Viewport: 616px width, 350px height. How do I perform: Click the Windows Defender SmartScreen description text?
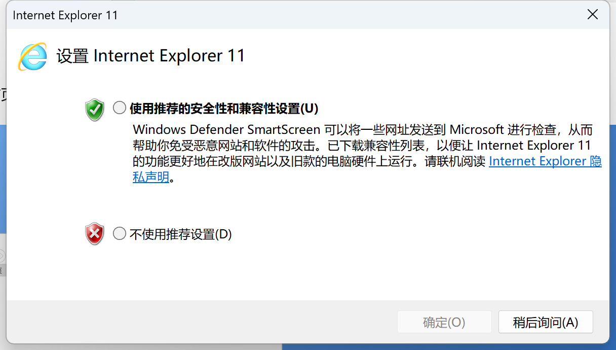coord(226,129)
